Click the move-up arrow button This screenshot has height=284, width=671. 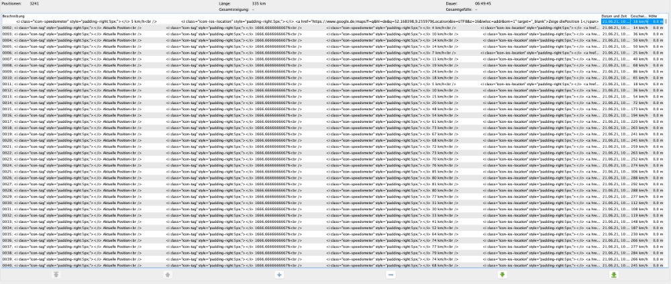(x=167, y=275)
